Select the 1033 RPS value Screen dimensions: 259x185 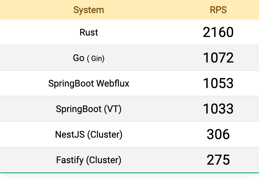[218, 109]
